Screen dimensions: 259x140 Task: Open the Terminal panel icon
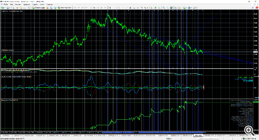click(x=25, y=8)
